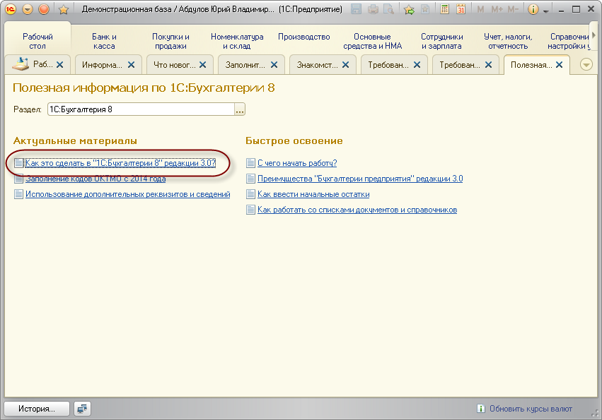Close the Заполнит... tab
The height and width of the screenshot is (420, 602).
274,65
